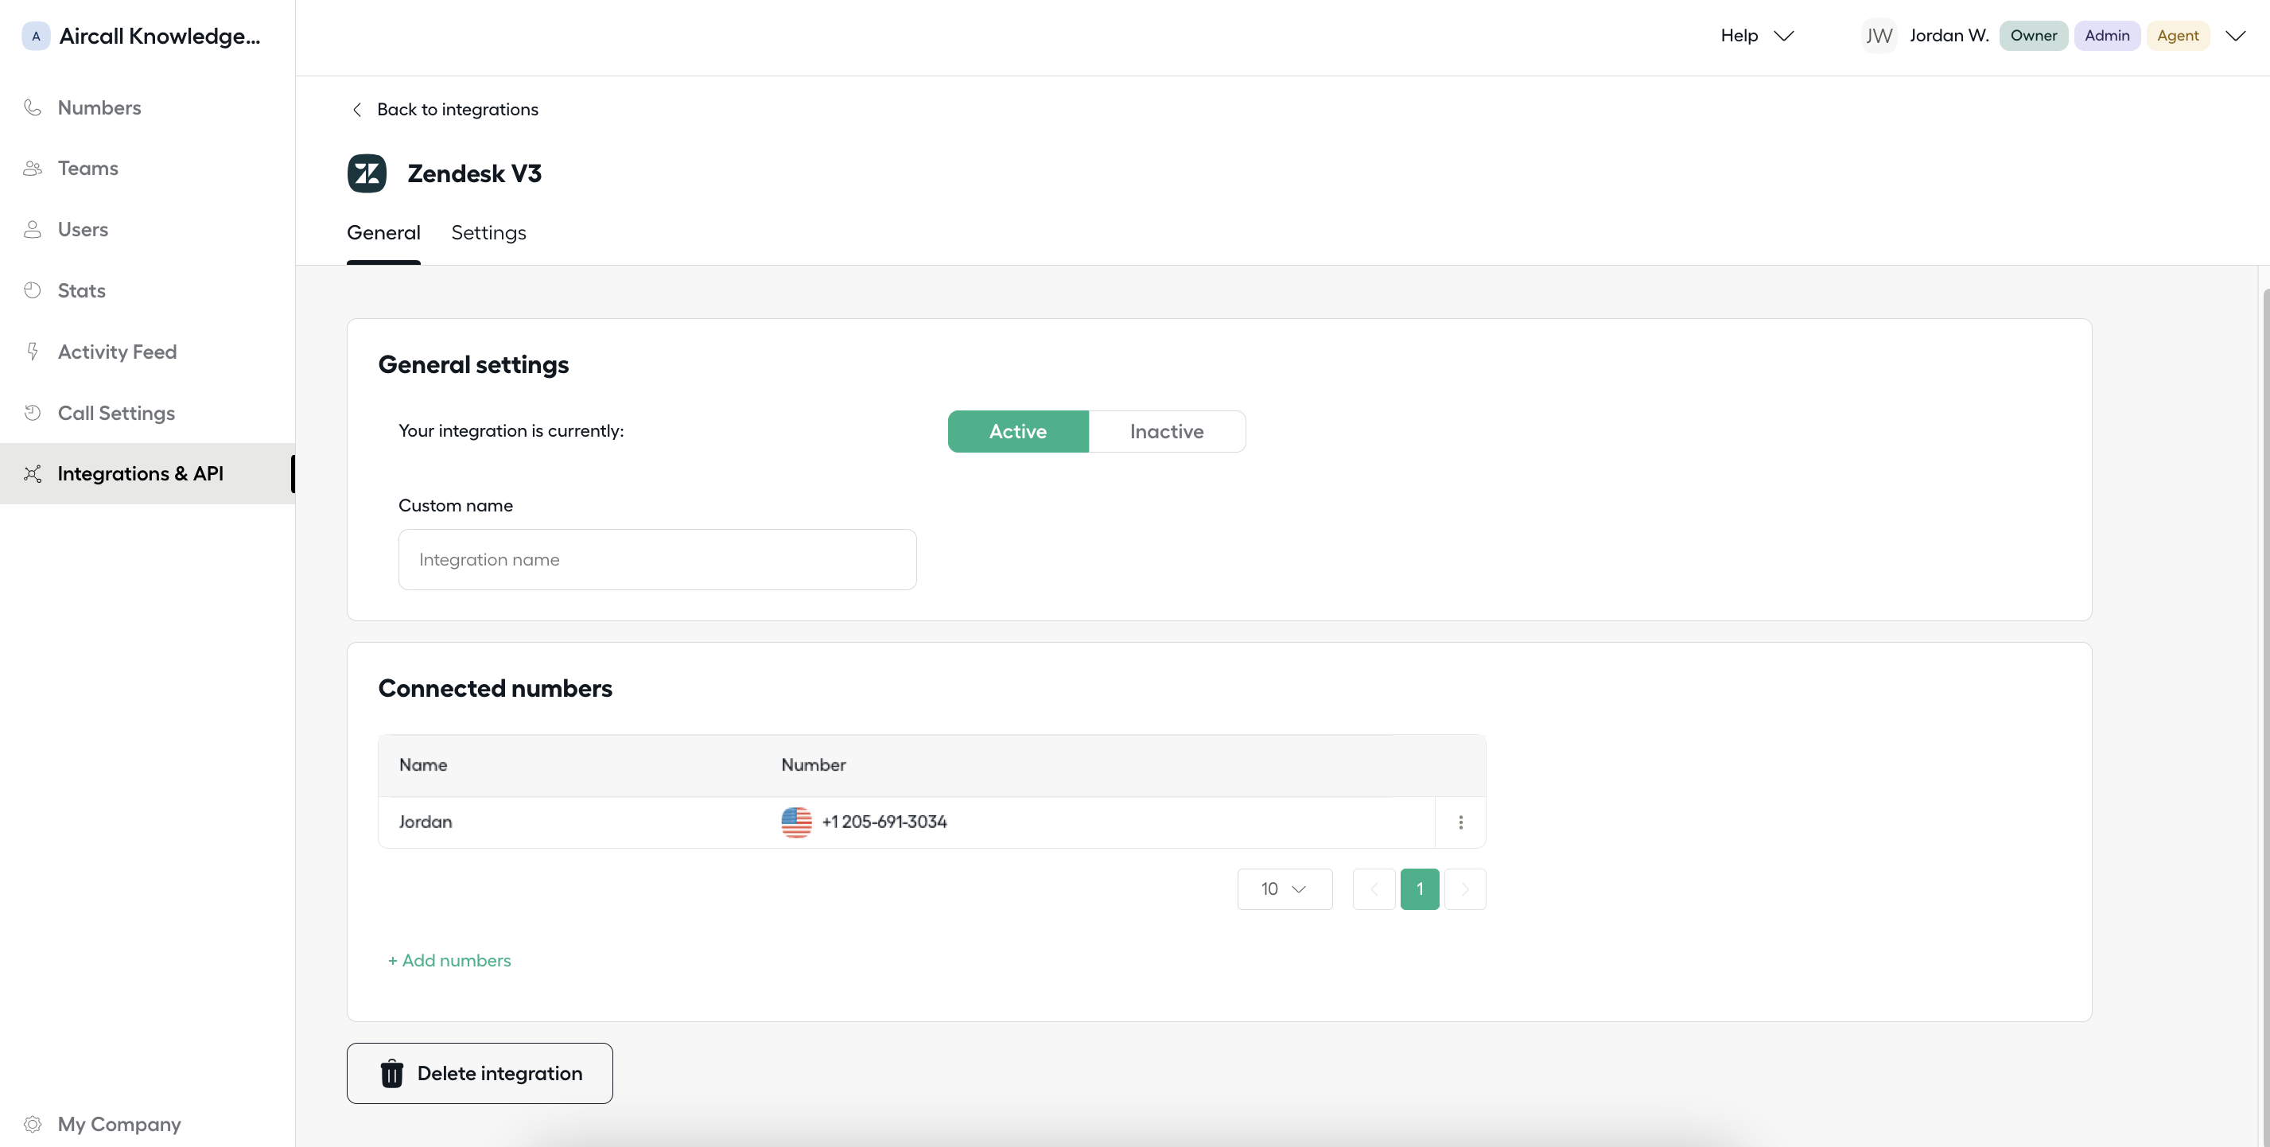Click the next page arrow
Screen dimensions: 2270x1147
coord(1464,888)
